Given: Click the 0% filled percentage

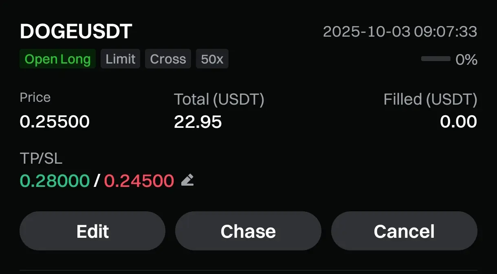Looking at the screenshot, I should (x=466, y=60).
